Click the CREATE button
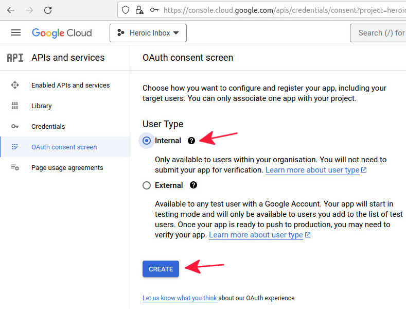 tap(161, 269)
